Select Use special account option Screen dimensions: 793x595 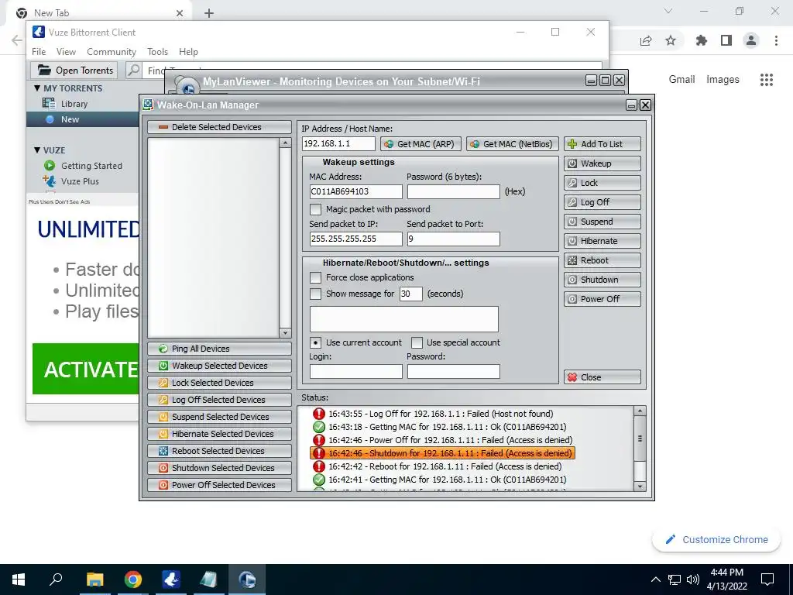click(417, 343)
